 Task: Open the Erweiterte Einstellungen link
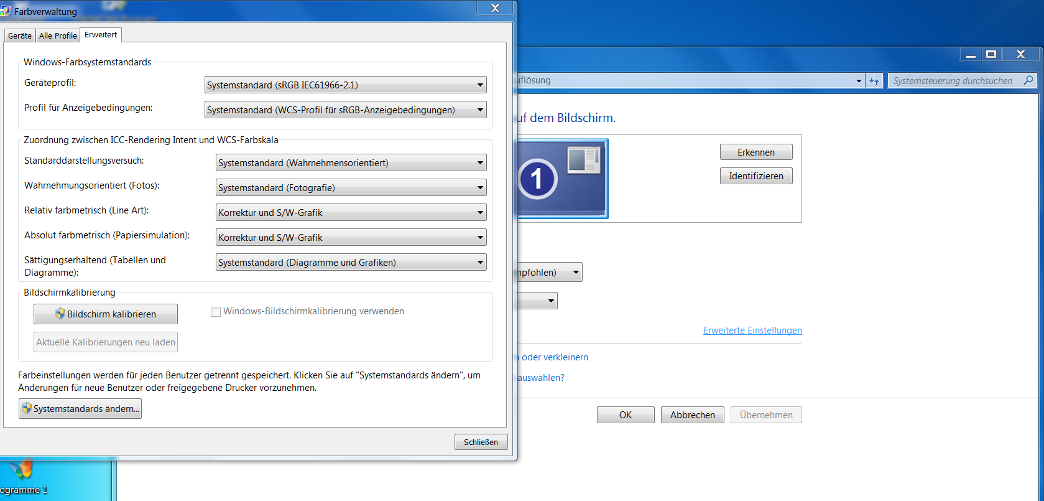point(752,330)
